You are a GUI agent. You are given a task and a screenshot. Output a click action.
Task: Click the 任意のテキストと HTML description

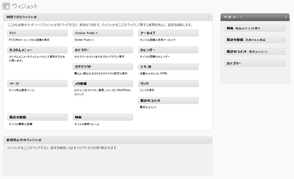pyautogui.click(x=153, y=73)
